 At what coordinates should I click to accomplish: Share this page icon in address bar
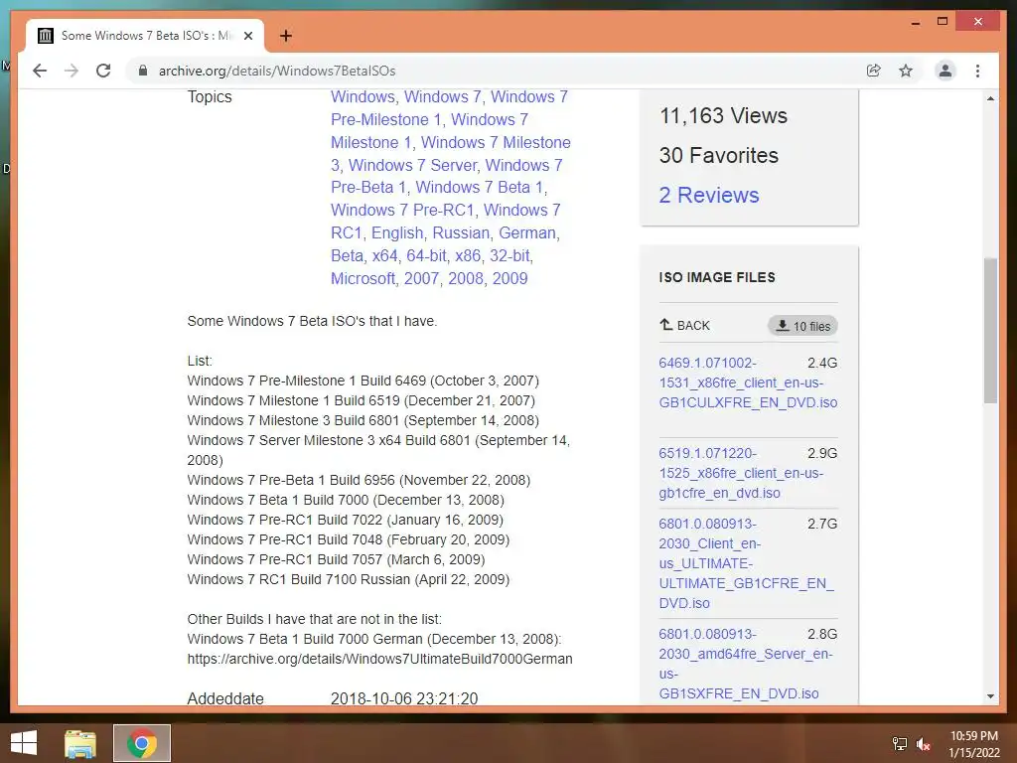click(874, 71)
